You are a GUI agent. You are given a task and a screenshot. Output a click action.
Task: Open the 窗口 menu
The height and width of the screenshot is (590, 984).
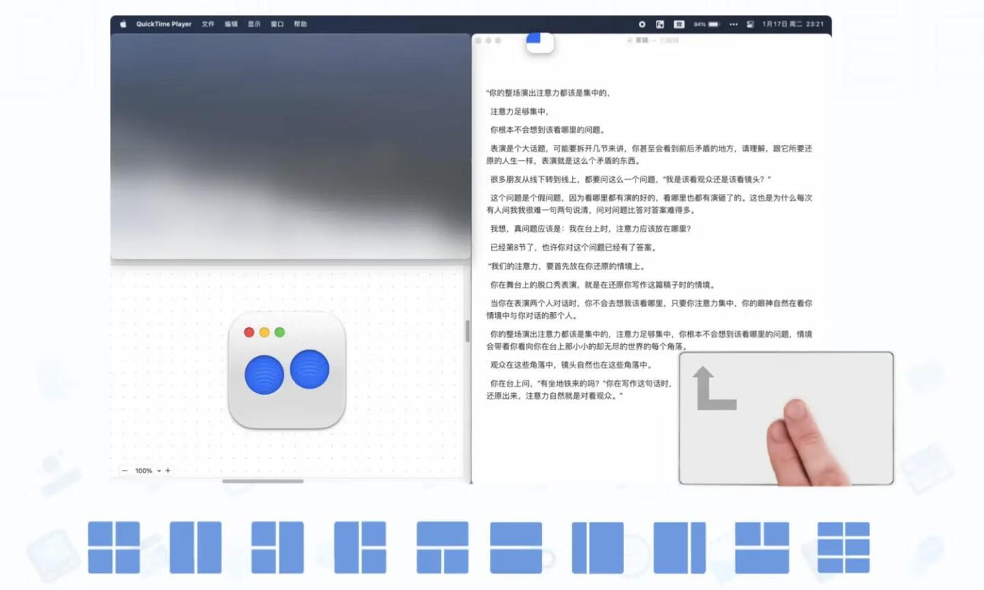point(277,24)
